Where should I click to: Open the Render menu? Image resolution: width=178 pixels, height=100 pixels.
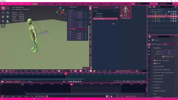[x=14, y=4]
